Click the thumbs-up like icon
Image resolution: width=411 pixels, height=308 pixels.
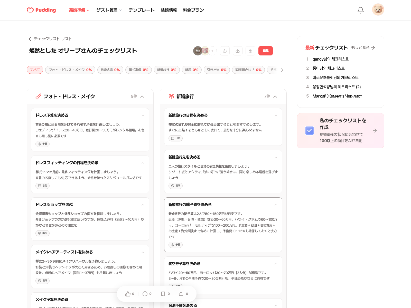coord(128,294)
